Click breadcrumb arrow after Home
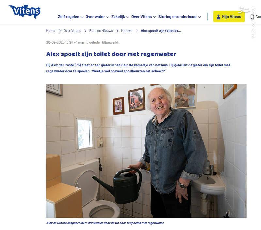Image resolution: width=261 pixels, height=230 pixels. point(60,31)
